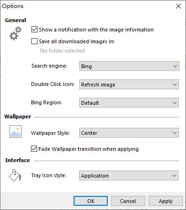Click the Cancel button
This screenshot has width=186, height=210.
coord(128,201)
